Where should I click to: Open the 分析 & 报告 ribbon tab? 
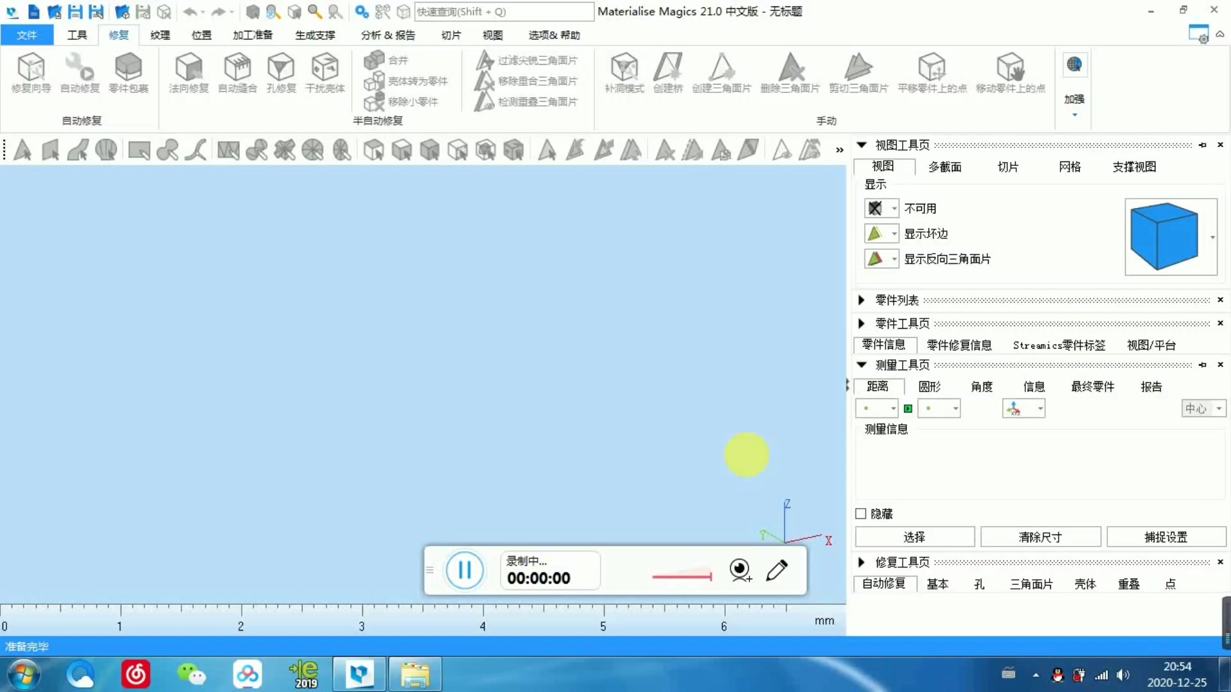point(388,35)
